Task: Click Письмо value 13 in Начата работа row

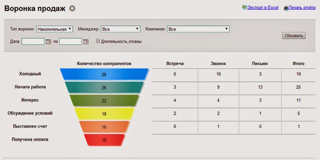Action: tap(260, 87)
